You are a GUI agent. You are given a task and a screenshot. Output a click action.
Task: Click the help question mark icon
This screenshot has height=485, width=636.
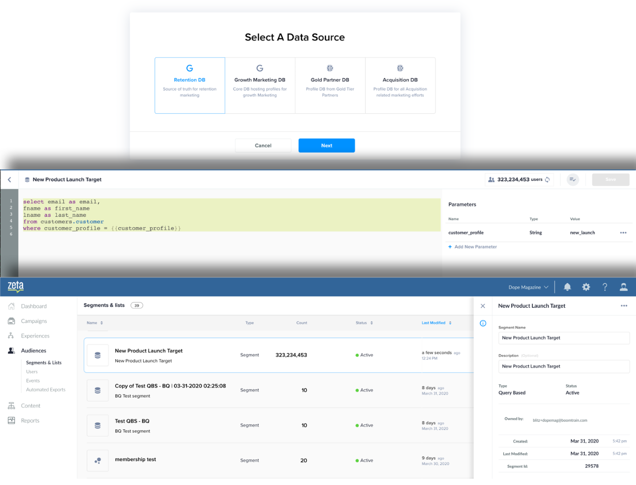[x=605, y=287]
